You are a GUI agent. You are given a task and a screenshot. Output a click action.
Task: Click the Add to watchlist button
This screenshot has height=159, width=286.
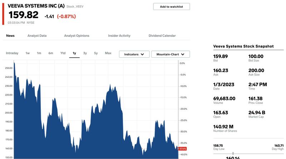172,6
